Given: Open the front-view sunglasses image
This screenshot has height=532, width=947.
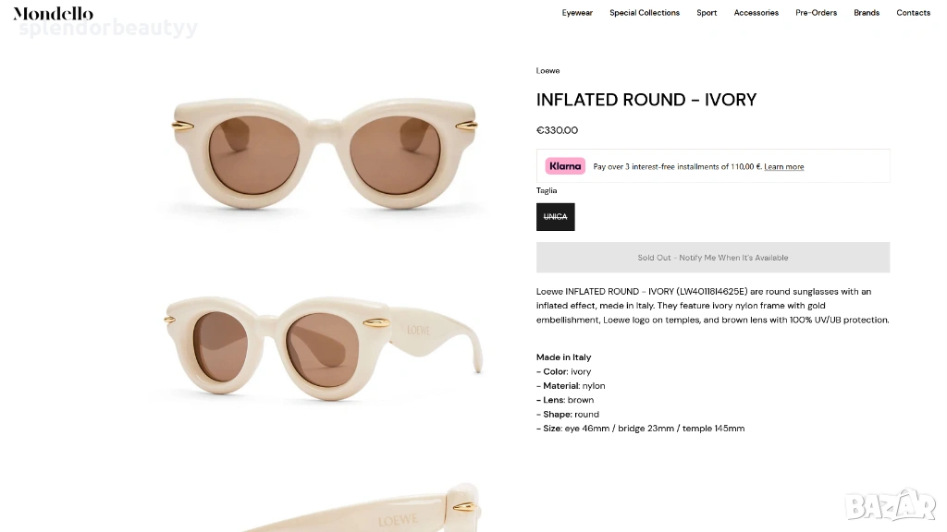Looking at the screenshot, I should [x=324, y=152].
